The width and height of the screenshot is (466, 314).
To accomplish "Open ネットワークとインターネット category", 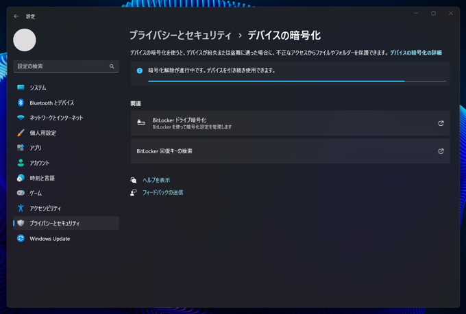I will [66, 118].
